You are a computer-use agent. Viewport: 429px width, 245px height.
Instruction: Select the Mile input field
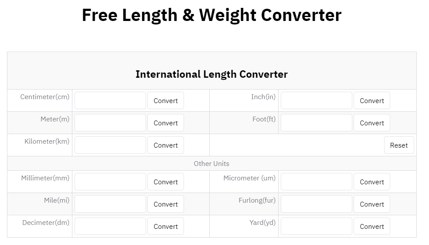click(x=110, y=204)
